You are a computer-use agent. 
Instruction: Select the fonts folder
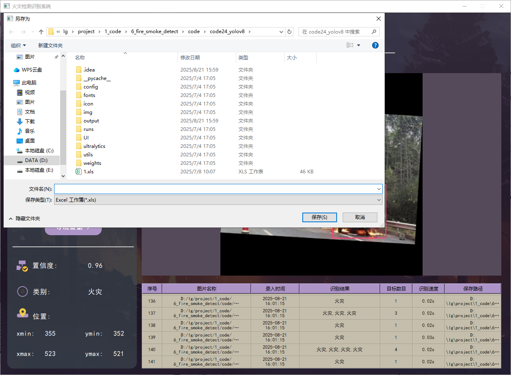tap(90, 95)
